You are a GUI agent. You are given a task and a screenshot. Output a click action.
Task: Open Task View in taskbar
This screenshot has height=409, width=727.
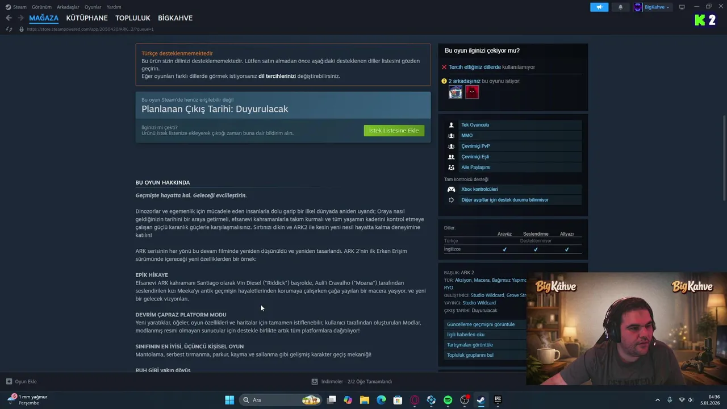[x=332, y=400]
